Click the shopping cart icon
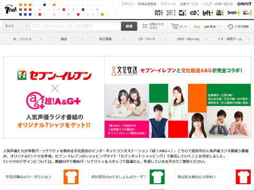The height and width of the screenshot is (190, 254). pos(175,26)
